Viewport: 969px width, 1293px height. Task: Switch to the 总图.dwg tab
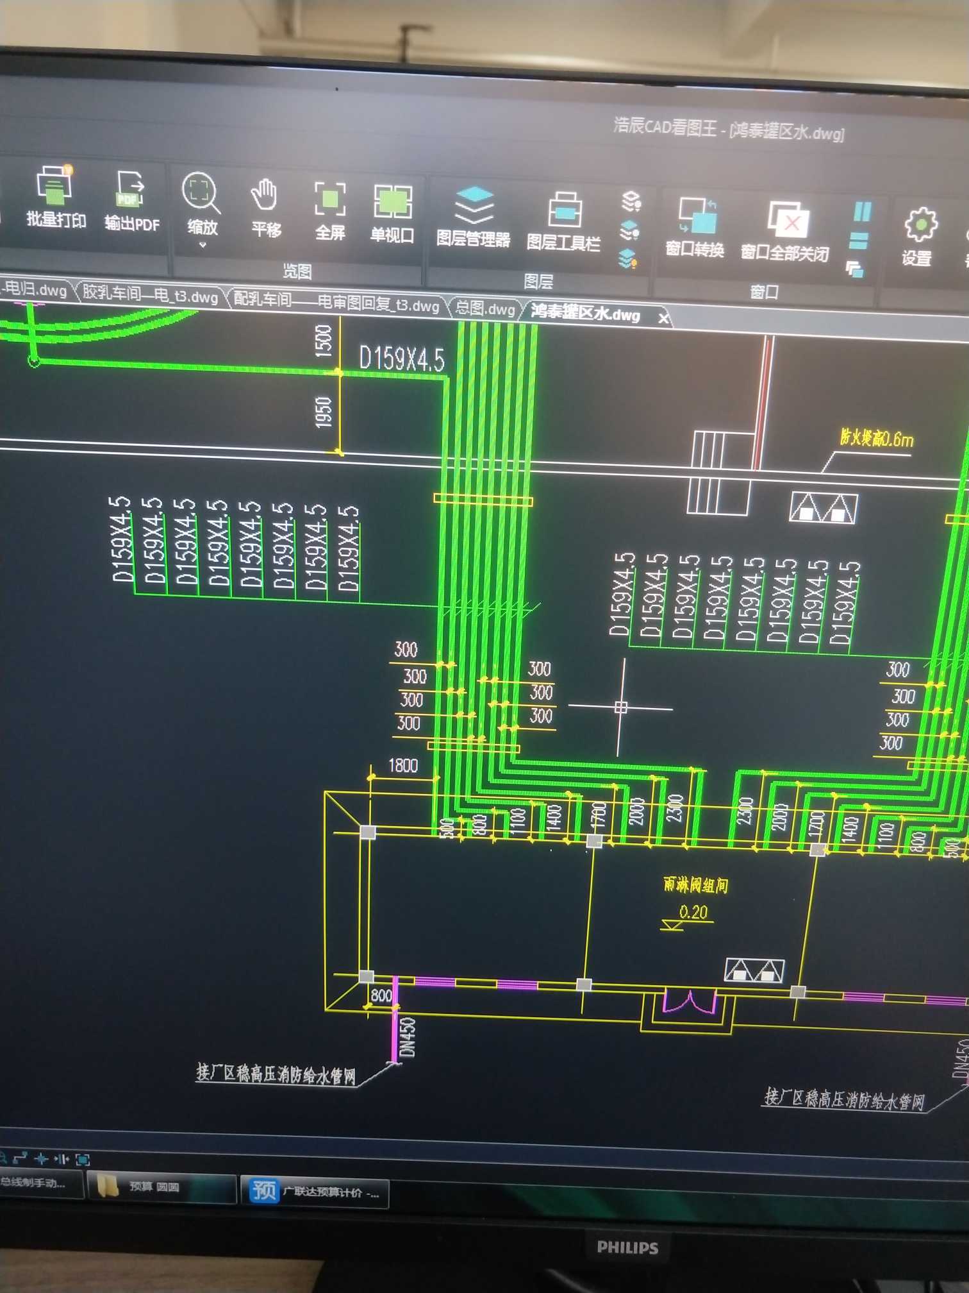click(485, 308)
